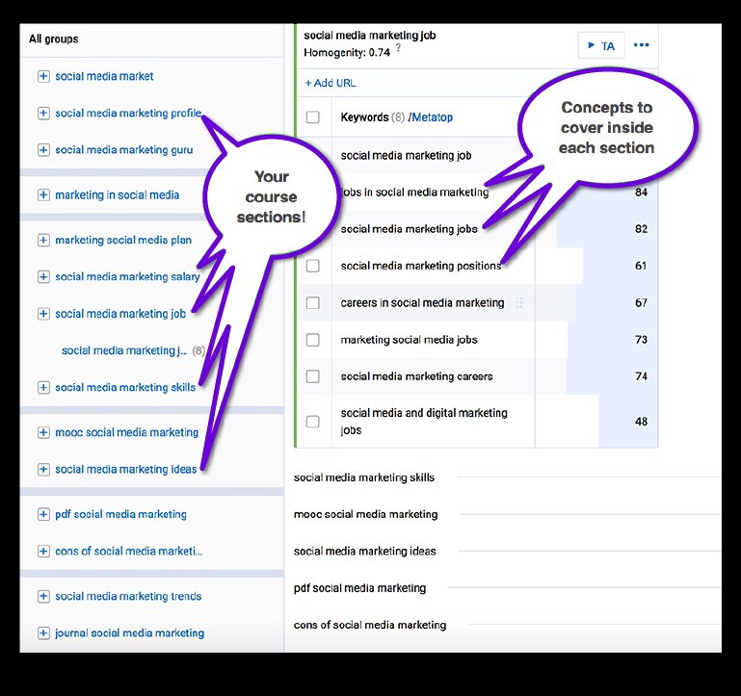This screenshot has width=741, height=696.
Task: Click the TA play button
Action: coord(601,45)
